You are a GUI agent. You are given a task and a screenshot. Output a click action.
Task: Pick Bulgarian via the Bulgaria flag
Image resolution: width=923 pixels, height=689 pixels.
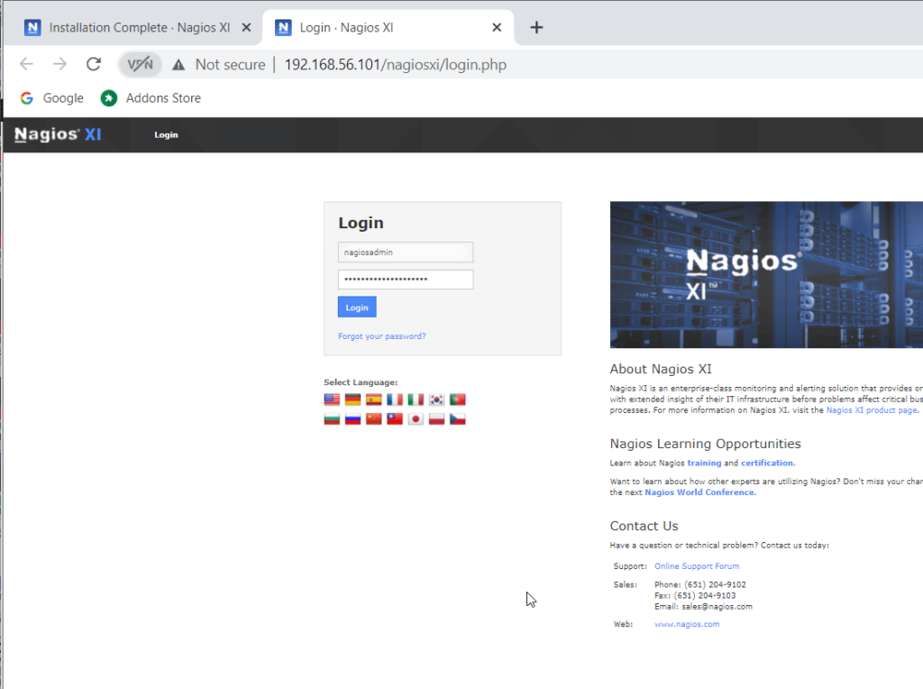coord(332,418)
